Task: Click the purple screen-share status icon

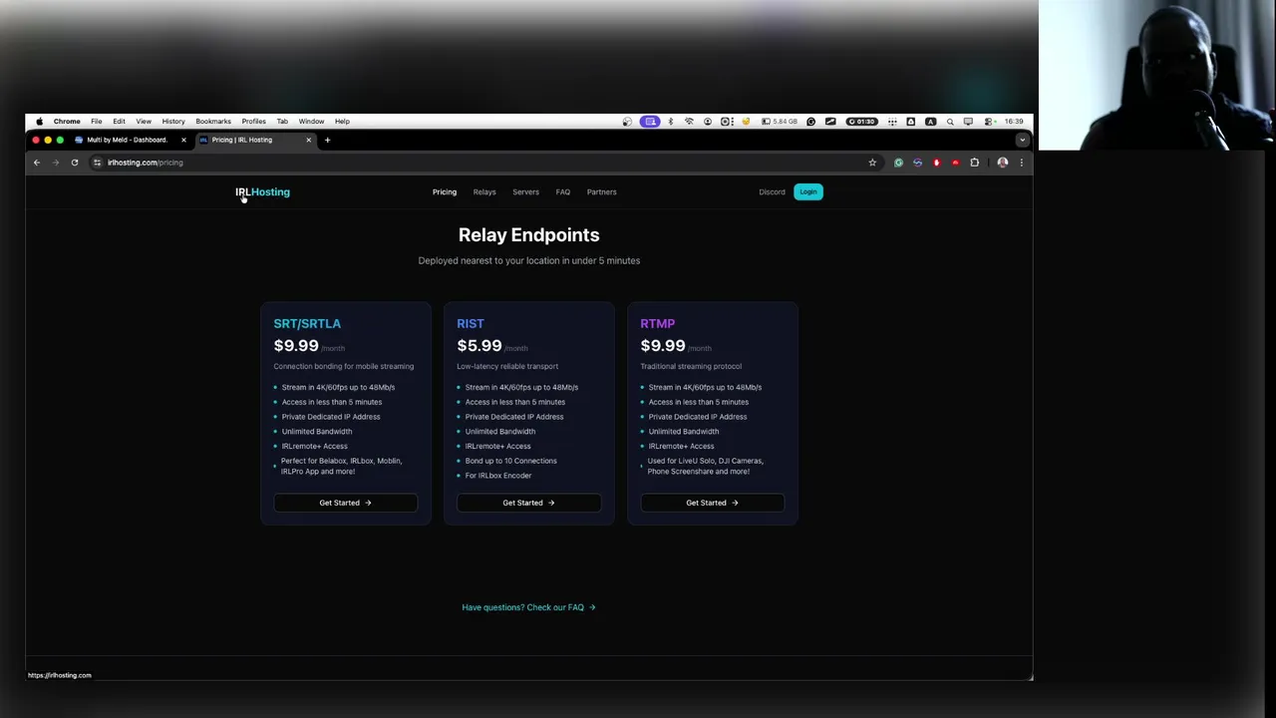Action: tap(650, 122)
